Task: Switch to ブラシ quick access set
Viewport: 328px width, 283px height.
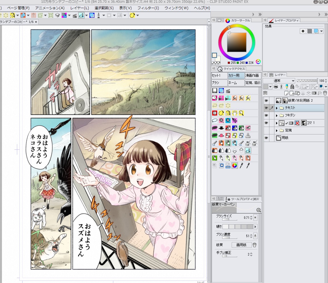Action: [x=219, y=82]
